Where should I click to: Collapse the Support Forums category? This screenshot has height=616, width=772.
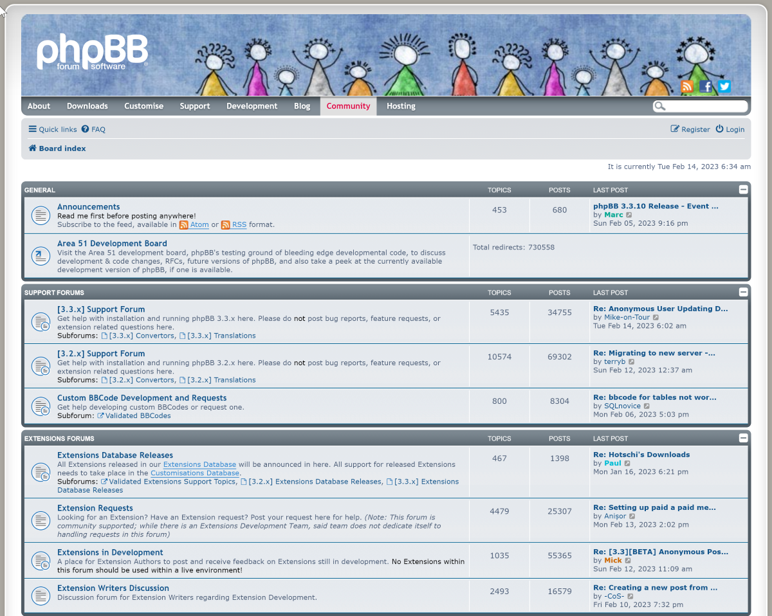743,292
